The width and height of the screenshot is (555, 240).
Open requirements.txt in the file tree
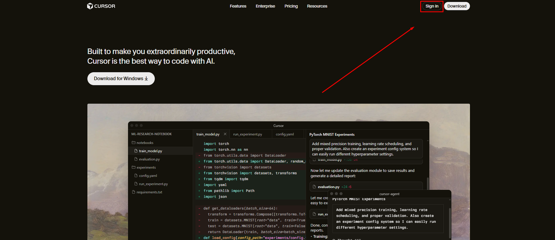pos(160,192)
